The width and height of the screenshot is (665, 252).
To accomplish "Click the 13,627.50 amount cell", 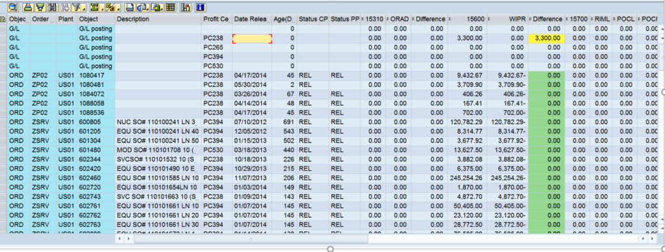I will 467,150.
